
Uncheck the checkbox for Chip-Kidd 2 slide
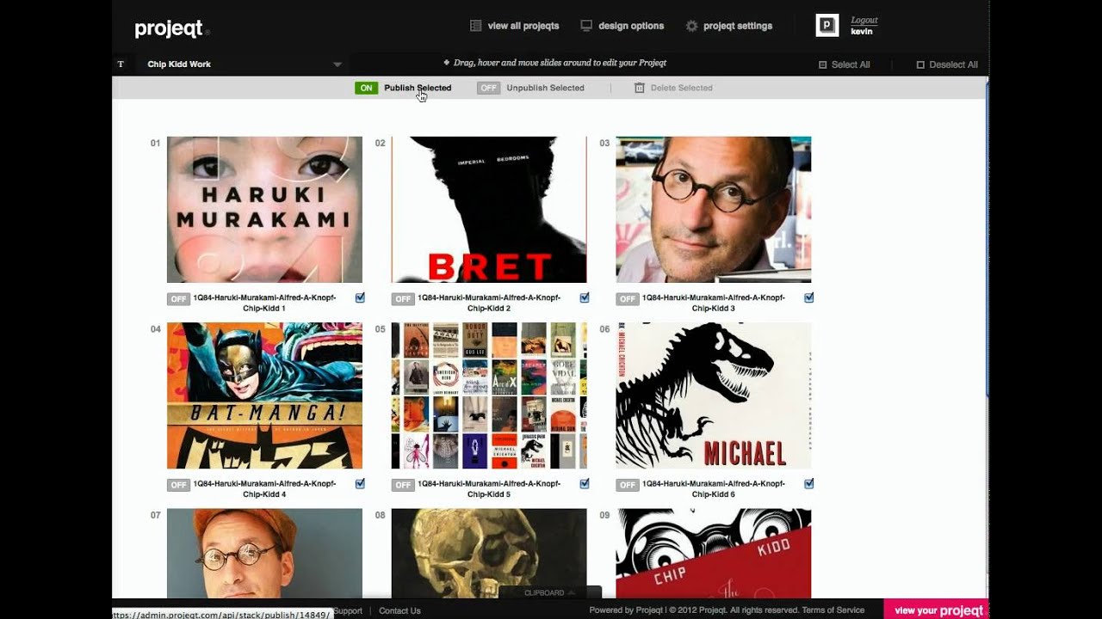[585, 297]
